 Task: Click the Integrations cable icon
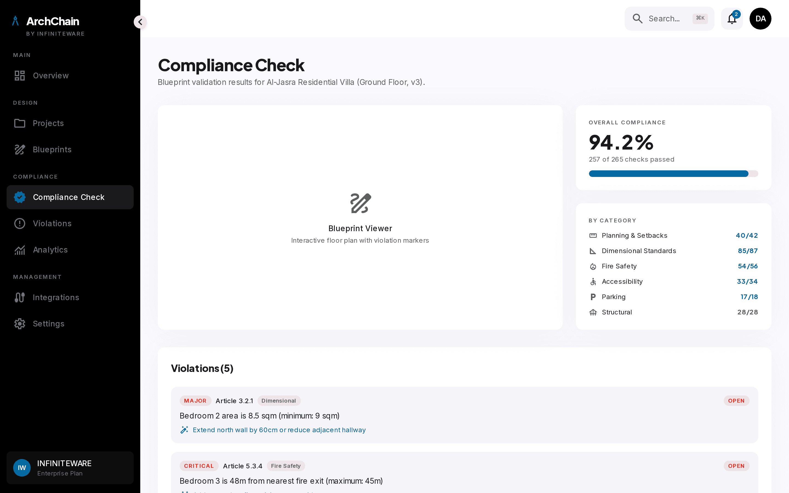click(x=19, y=297)
